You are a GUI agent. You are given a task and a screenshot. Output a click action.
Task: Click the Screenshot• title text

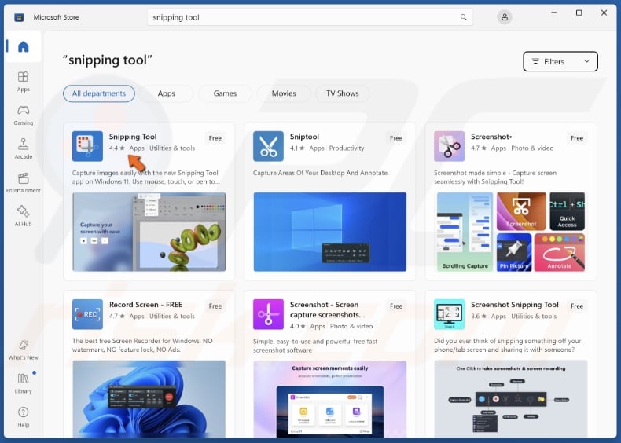point(491,137)
